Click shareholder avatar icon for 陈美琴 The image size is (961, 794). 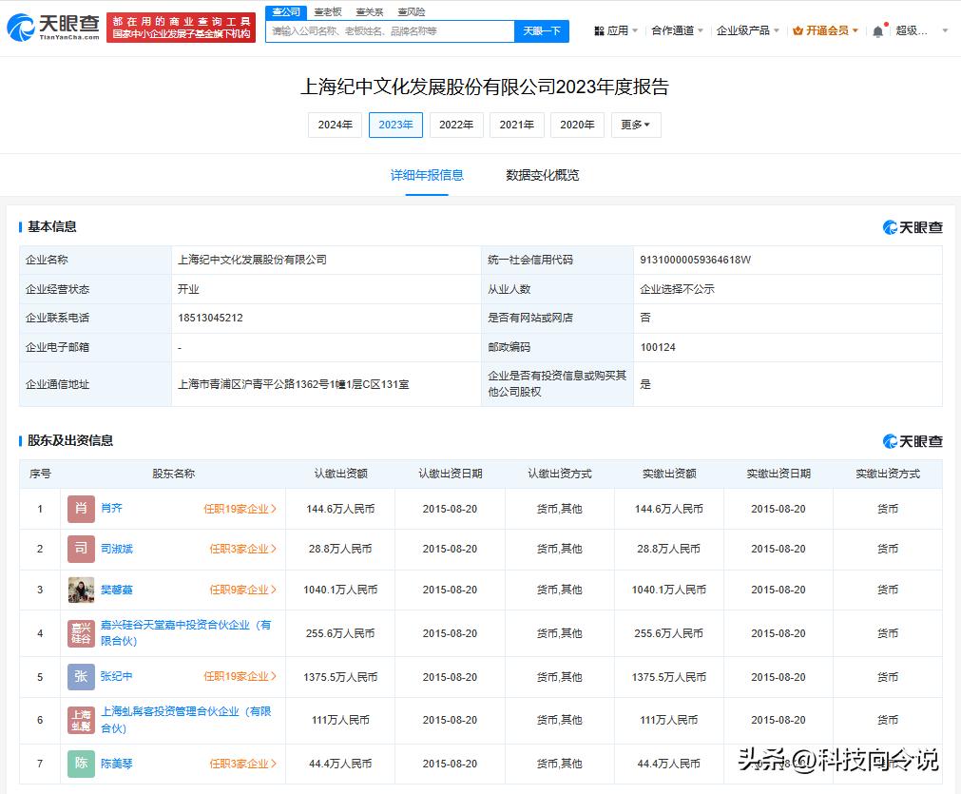click(x=81, y=764)
